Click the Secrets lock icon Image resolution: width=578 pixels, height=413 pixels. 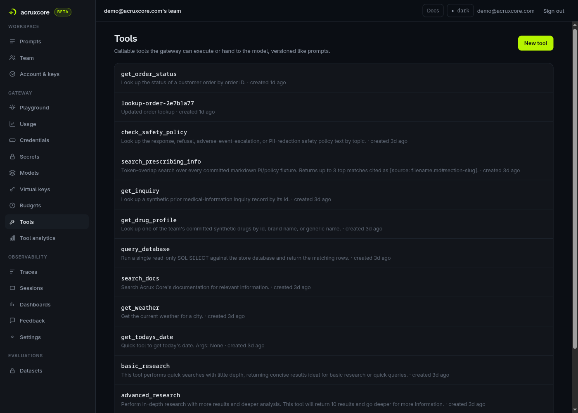[x=12, y=157]
